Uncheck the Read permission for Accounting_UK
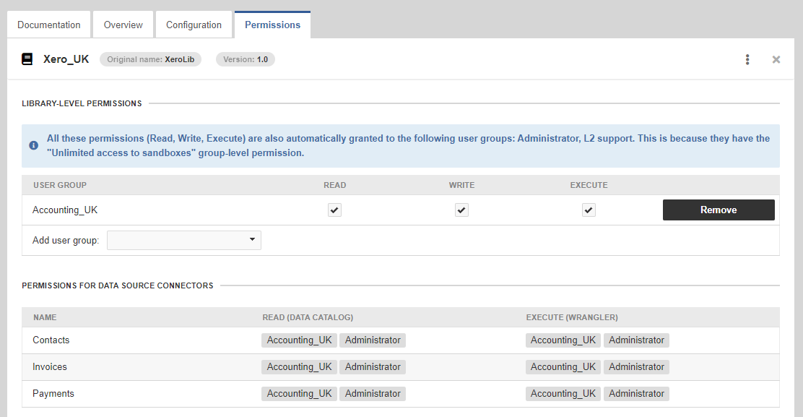Screen dimensions: 803x417 (x=334, y=210)
